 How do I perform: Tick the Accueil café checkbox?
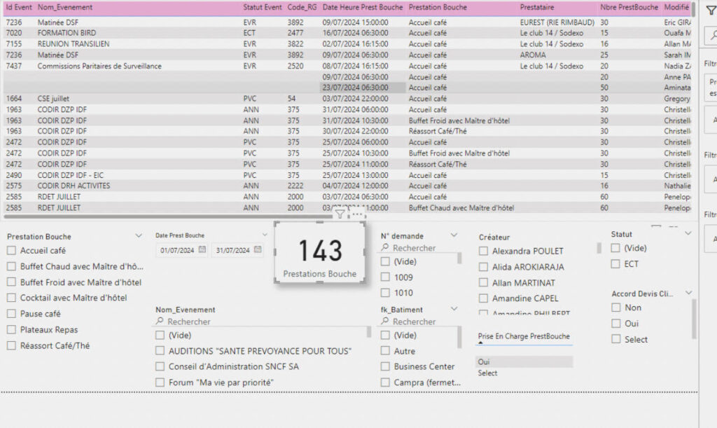click(x=11, y=250)
